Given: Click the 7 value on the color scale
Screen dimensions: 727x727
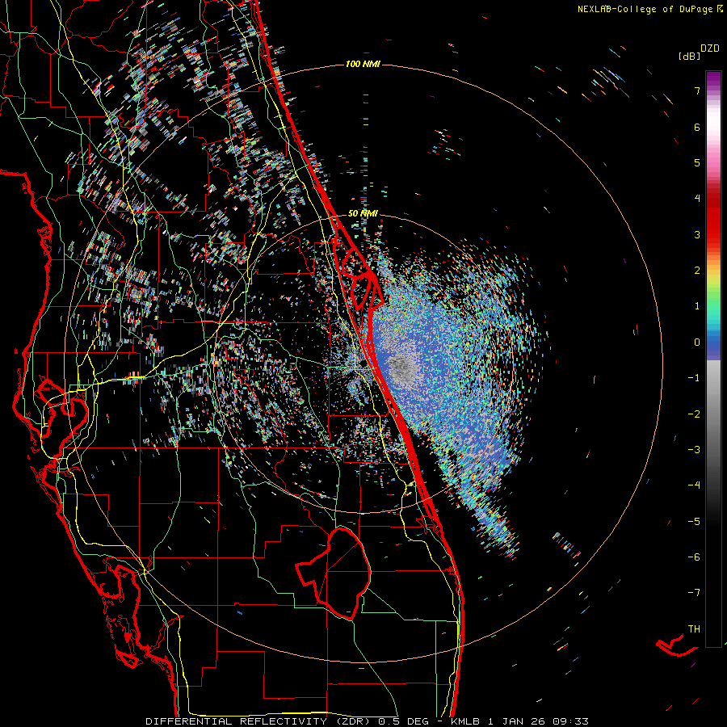Looking at the screenshot, I should pyautogui.click(x=697, y=90).
